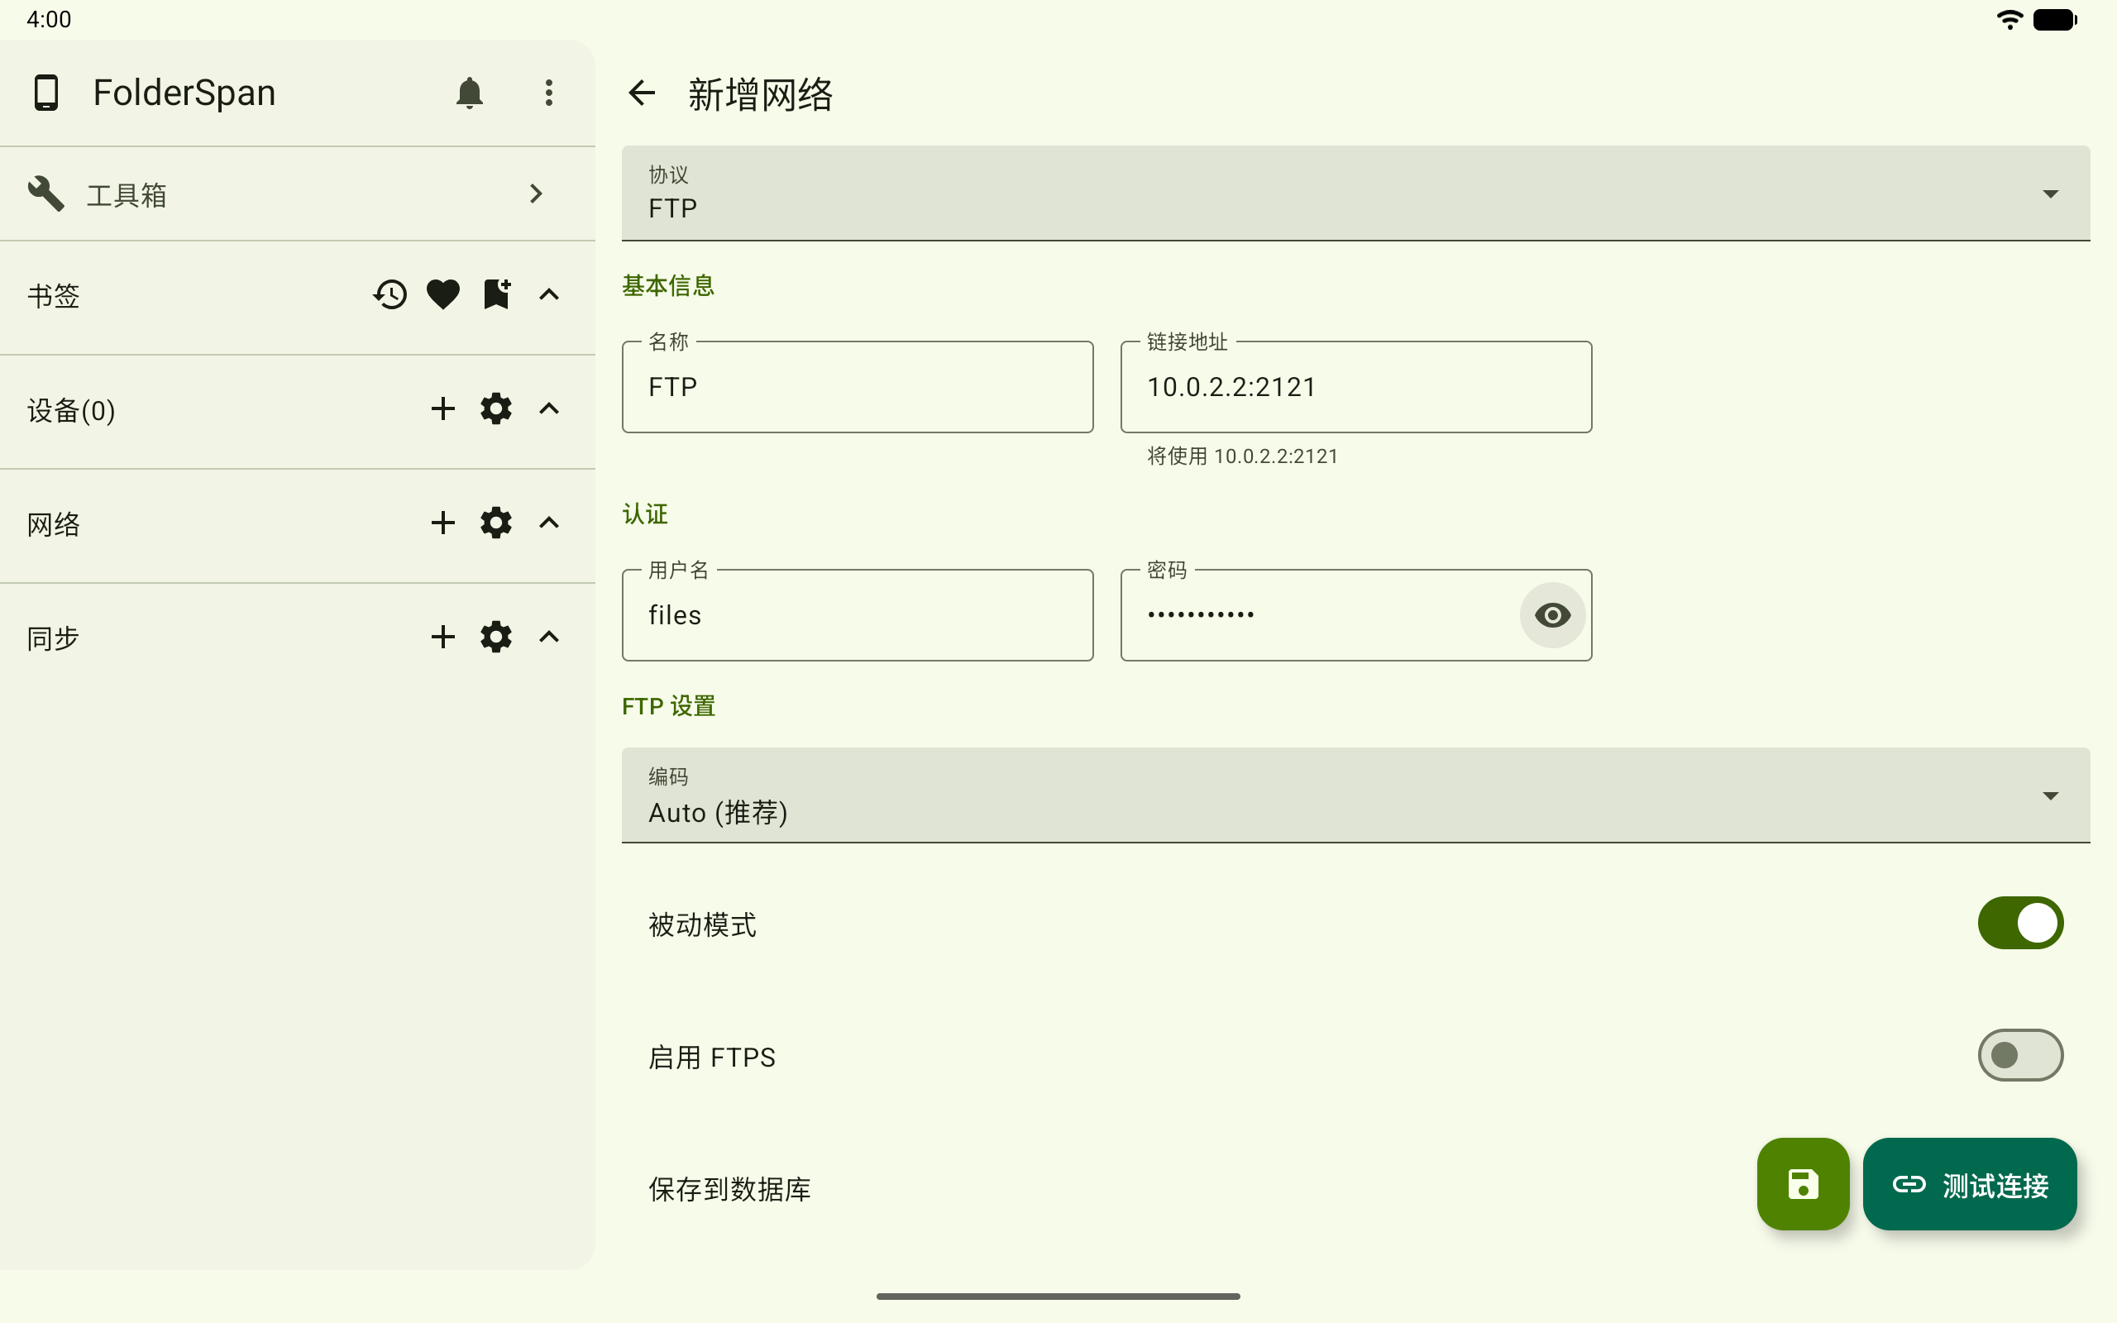Add a new bookmark icon
The image size is (2117, 1323).
[497, 294]
